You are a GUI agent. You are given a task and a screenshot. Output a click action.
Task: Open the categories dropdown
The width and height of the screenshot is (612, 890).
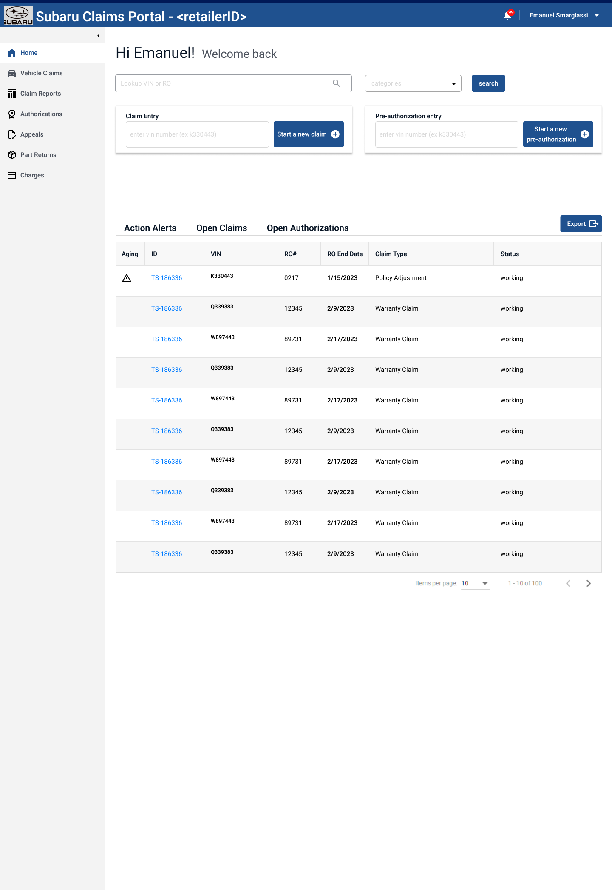tap(413, 83)
